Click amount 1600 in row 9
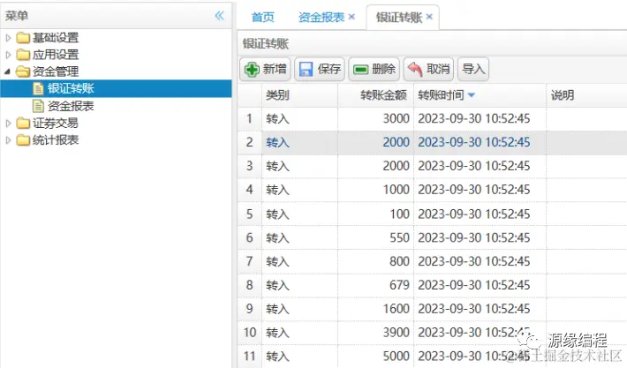Viewport: 627px width, 368px height. point(396,309)
